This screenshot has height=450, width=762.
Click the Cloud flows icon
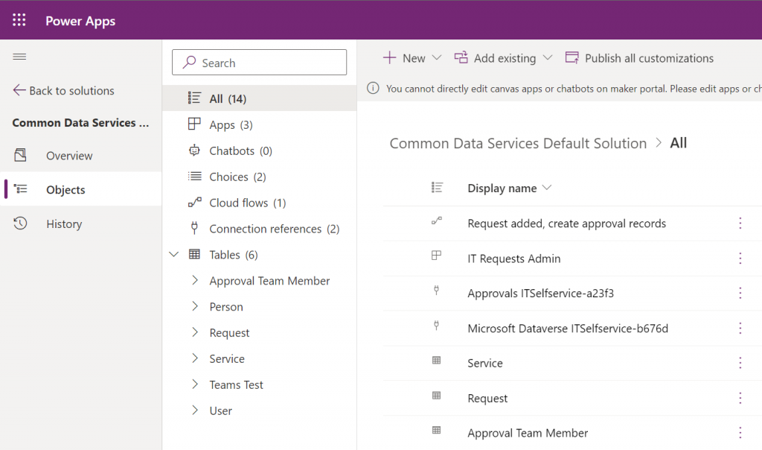(194, 203)
